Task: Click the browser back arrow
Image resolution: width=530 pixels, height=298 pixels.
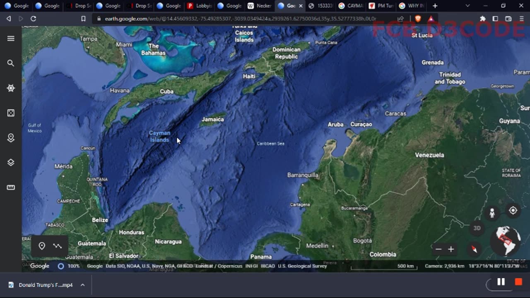Action: 9,19
